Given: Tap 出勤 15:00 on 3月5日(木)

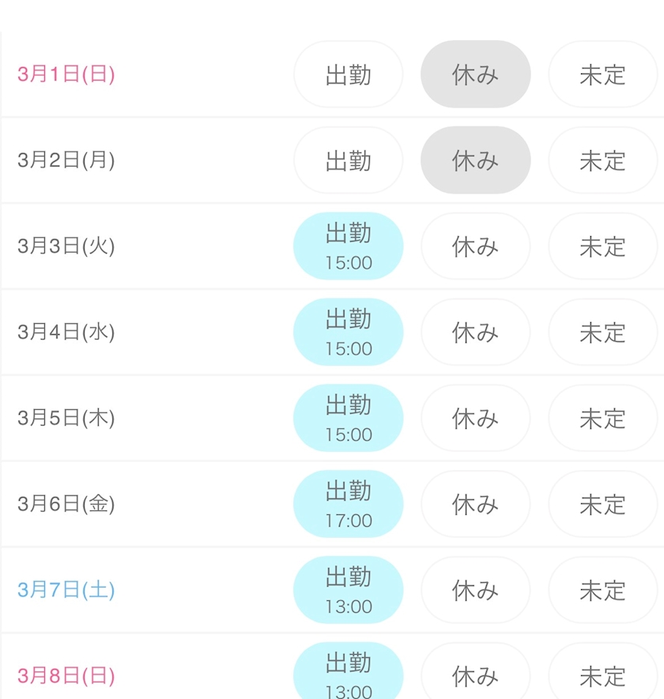Looking at the screenshot, I should pos(348,418).
